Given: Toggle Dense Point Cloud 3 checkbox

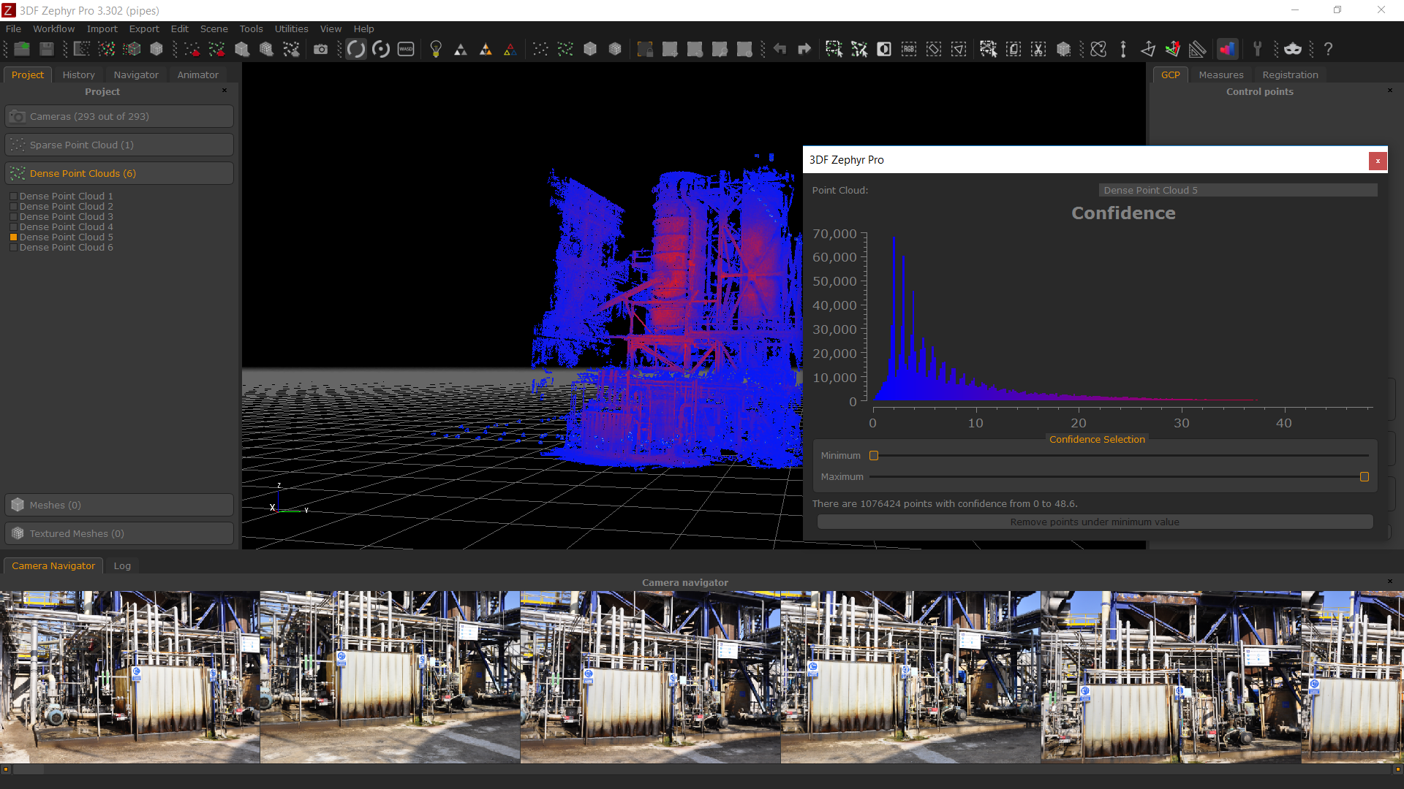Looking at the screenshot, I should click(x=13, y=217).
